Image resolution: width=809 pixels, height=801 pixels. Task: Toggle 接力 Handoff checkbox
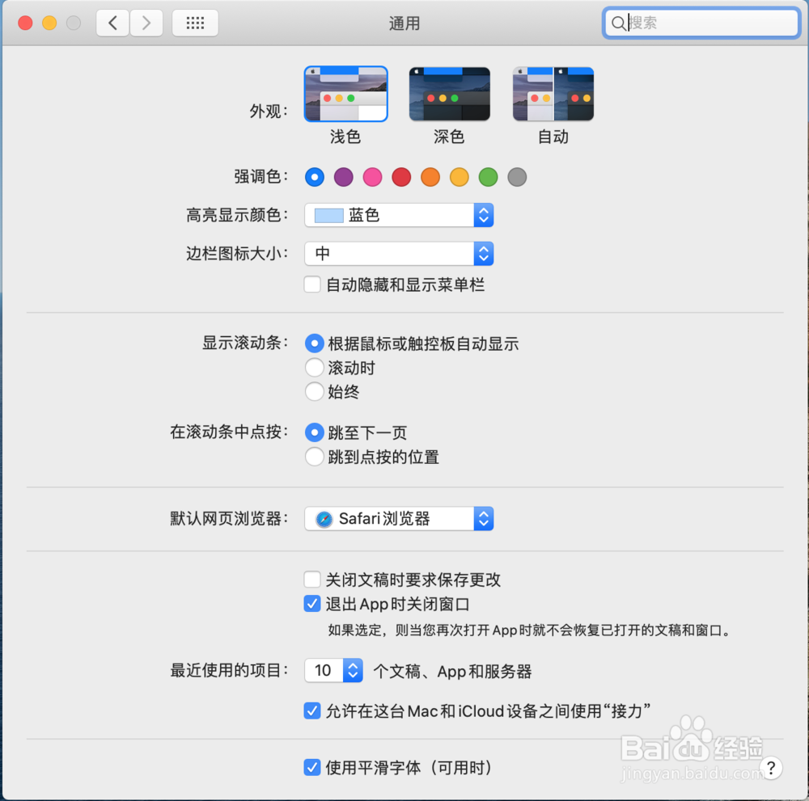click(x=312, y=711)
